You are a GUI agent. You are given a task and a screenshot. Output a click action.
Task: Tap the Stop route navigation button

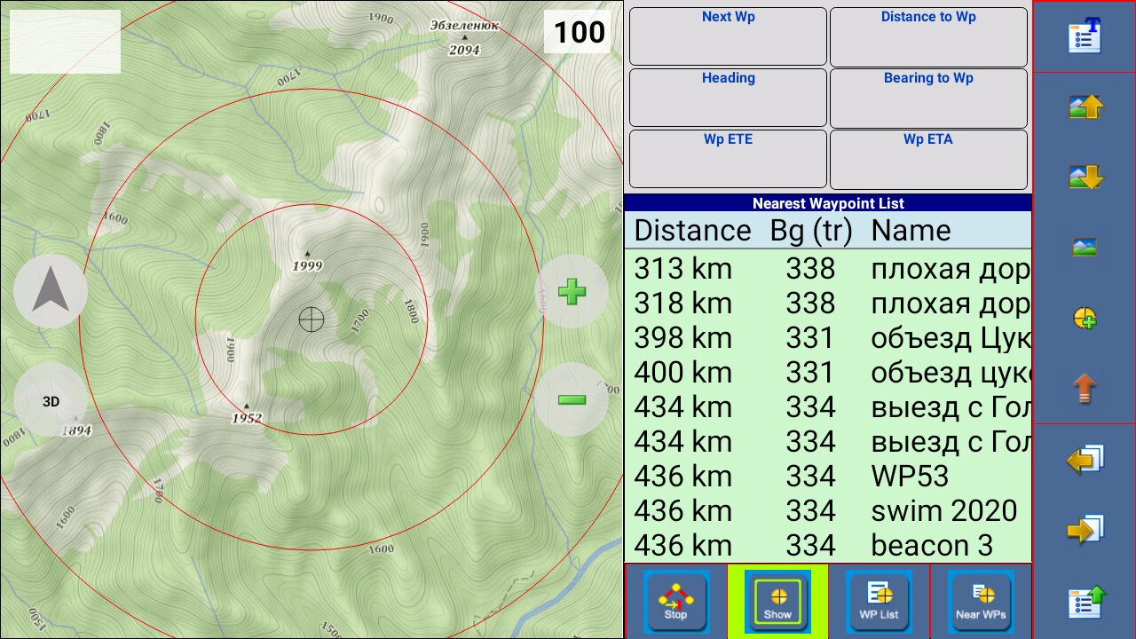pos(675,601)
